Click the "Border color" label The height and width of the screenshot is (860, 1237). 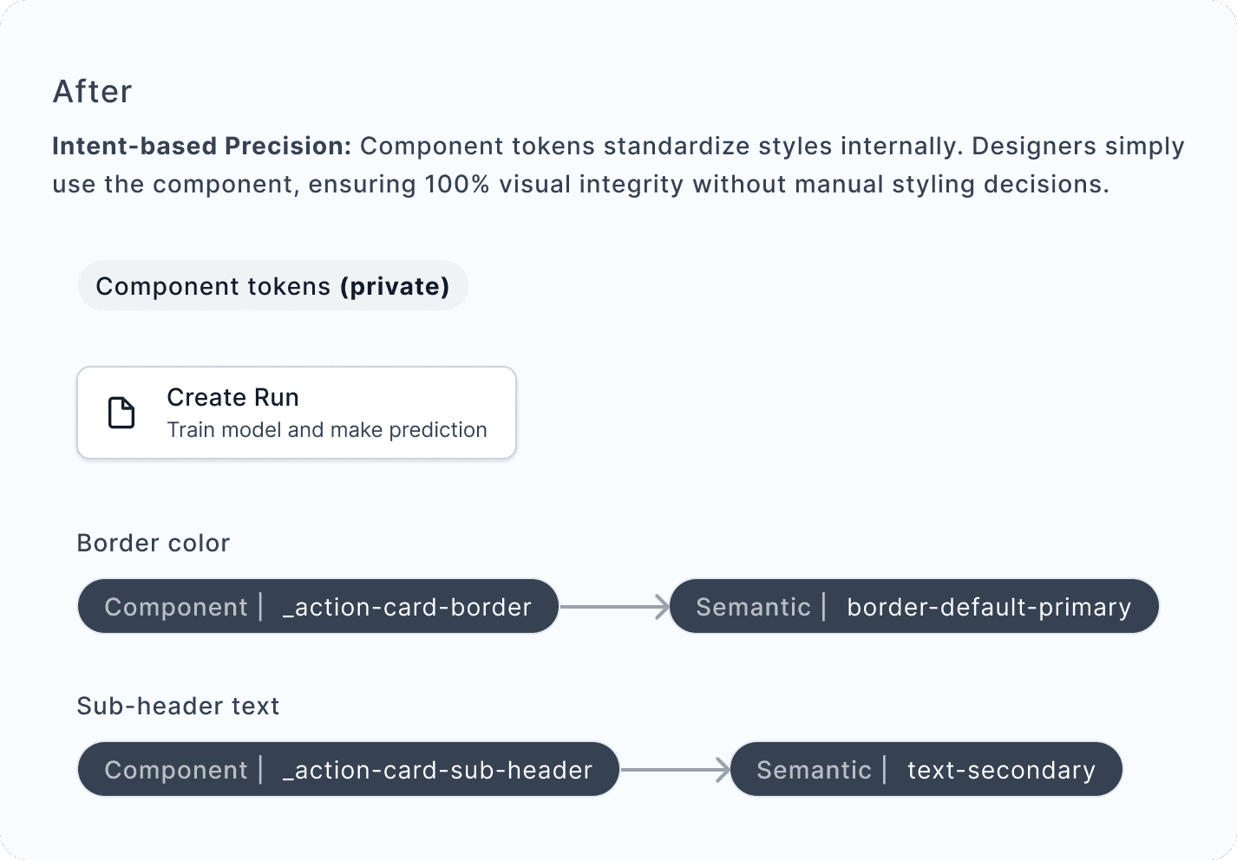(154, 543)
